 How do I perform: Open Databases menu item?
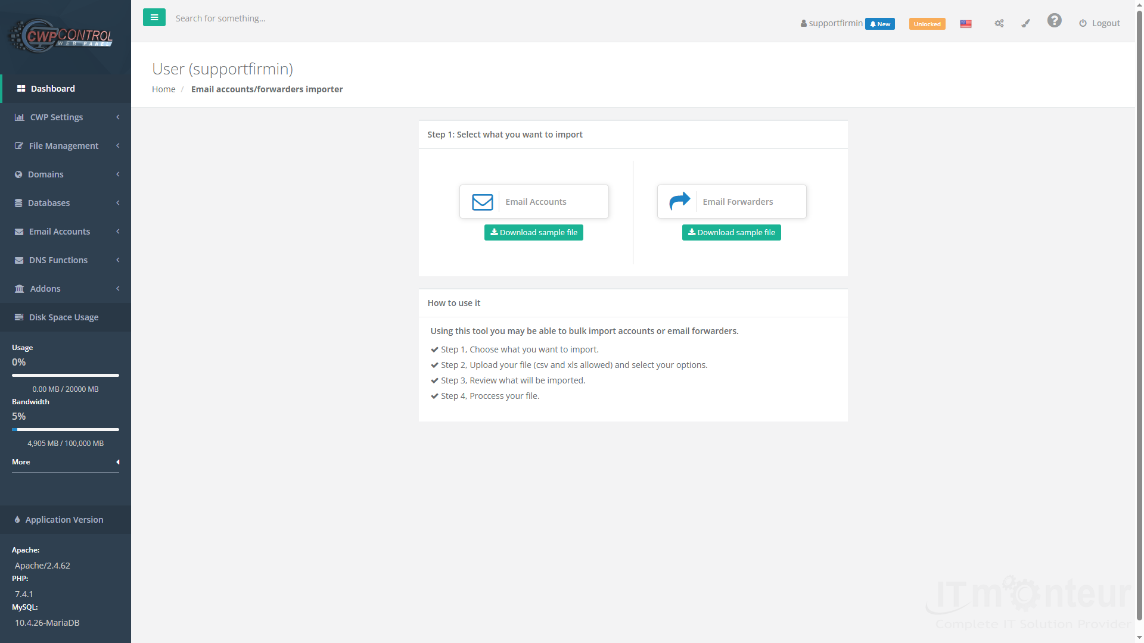tap(66, 203)
